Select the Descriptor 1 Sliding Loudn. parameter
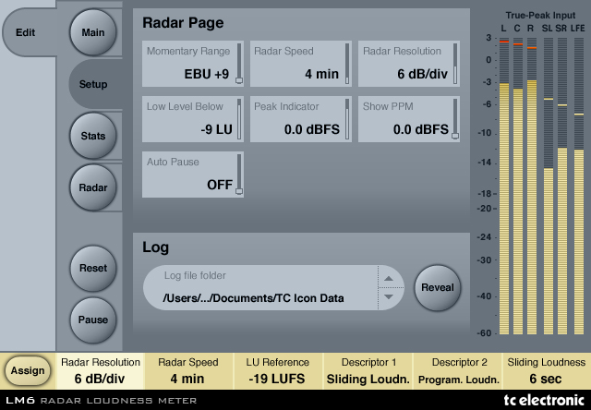Viewport: 591px width, 410px height. (368, 371)
